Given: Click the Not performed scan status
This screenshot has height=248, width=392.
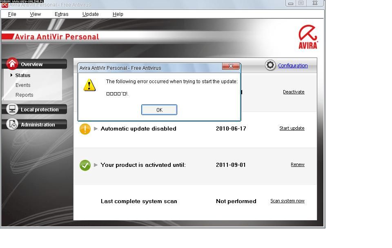Looking at the screenshot, I should pyautogui.click(x=236, y=201).
